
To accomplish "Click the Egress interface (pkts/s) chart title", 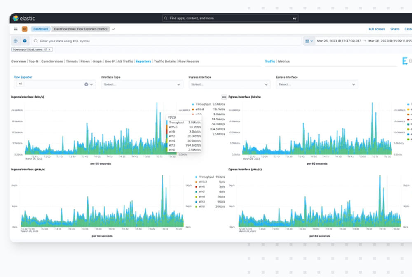I will (245, 169).
